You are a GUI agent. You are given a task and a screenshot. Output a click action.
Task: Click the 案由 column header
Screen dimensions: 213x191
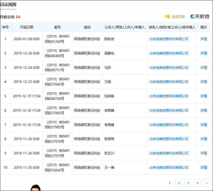coord(87,27)
